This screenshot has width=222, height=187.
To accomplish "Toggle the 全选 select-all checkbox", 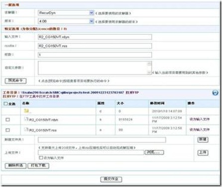I will 5,104.
